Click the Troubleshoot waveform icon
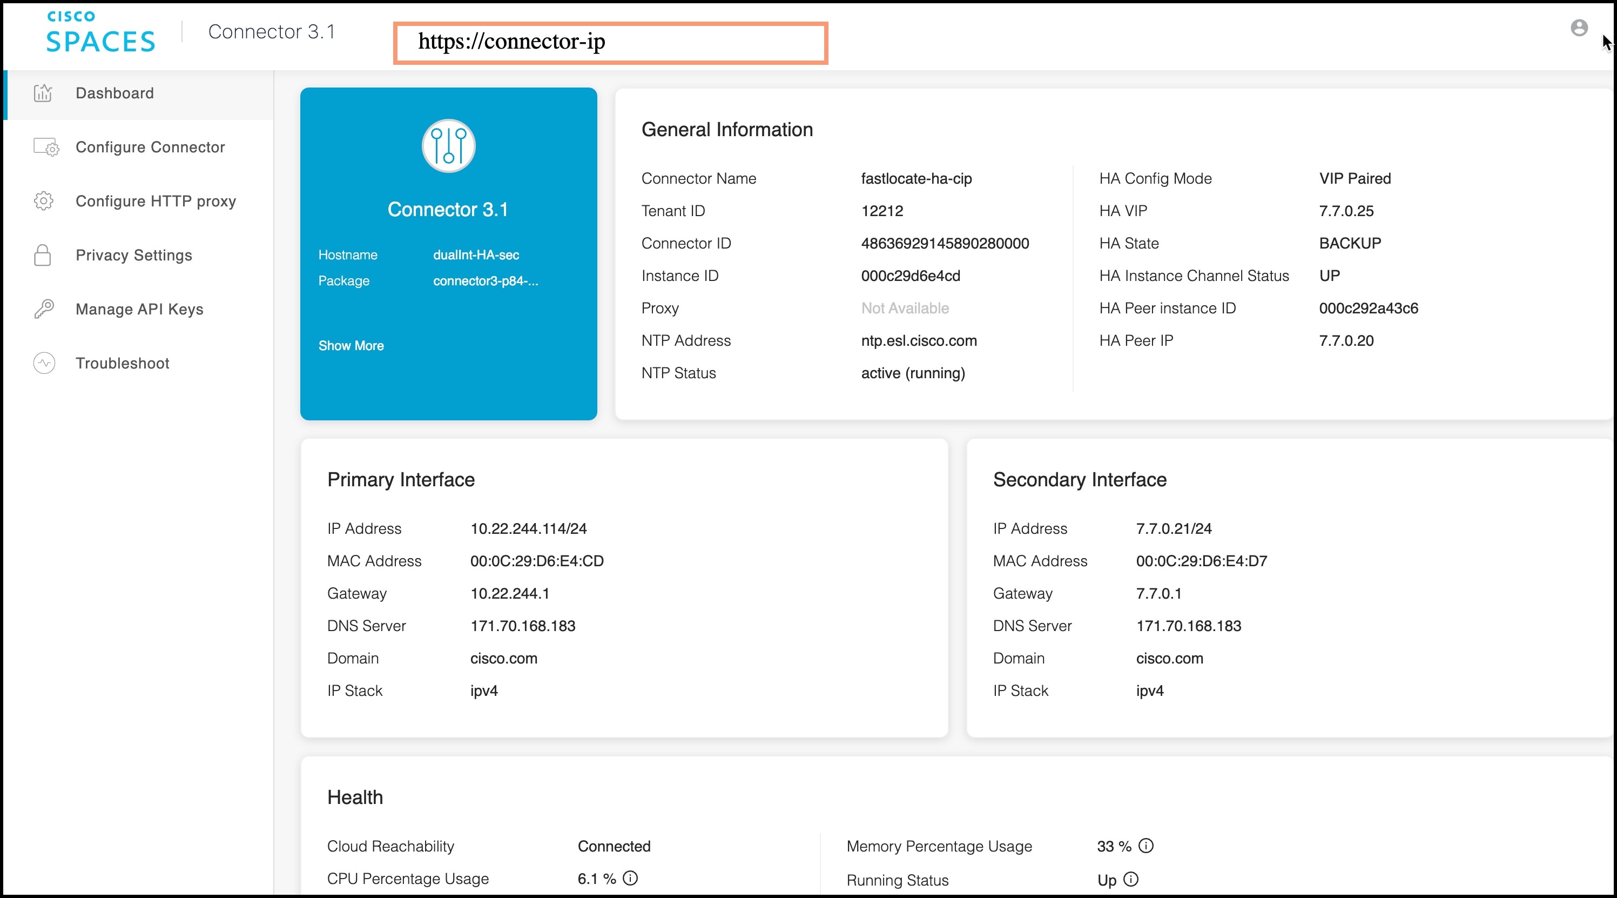This screenshot has width=1617, height=898. (x=43, y=363)
